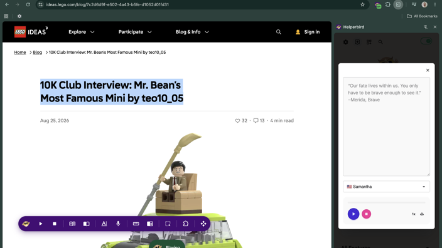Click the Helperbird owl logo in floating toolbar
Screen dimensions: 442x248
point(26,224)
